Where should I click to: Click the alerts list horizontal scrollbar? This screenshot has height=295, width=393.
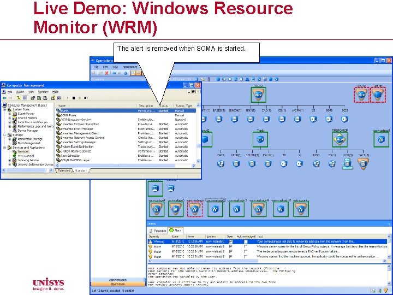click(267, 261)
